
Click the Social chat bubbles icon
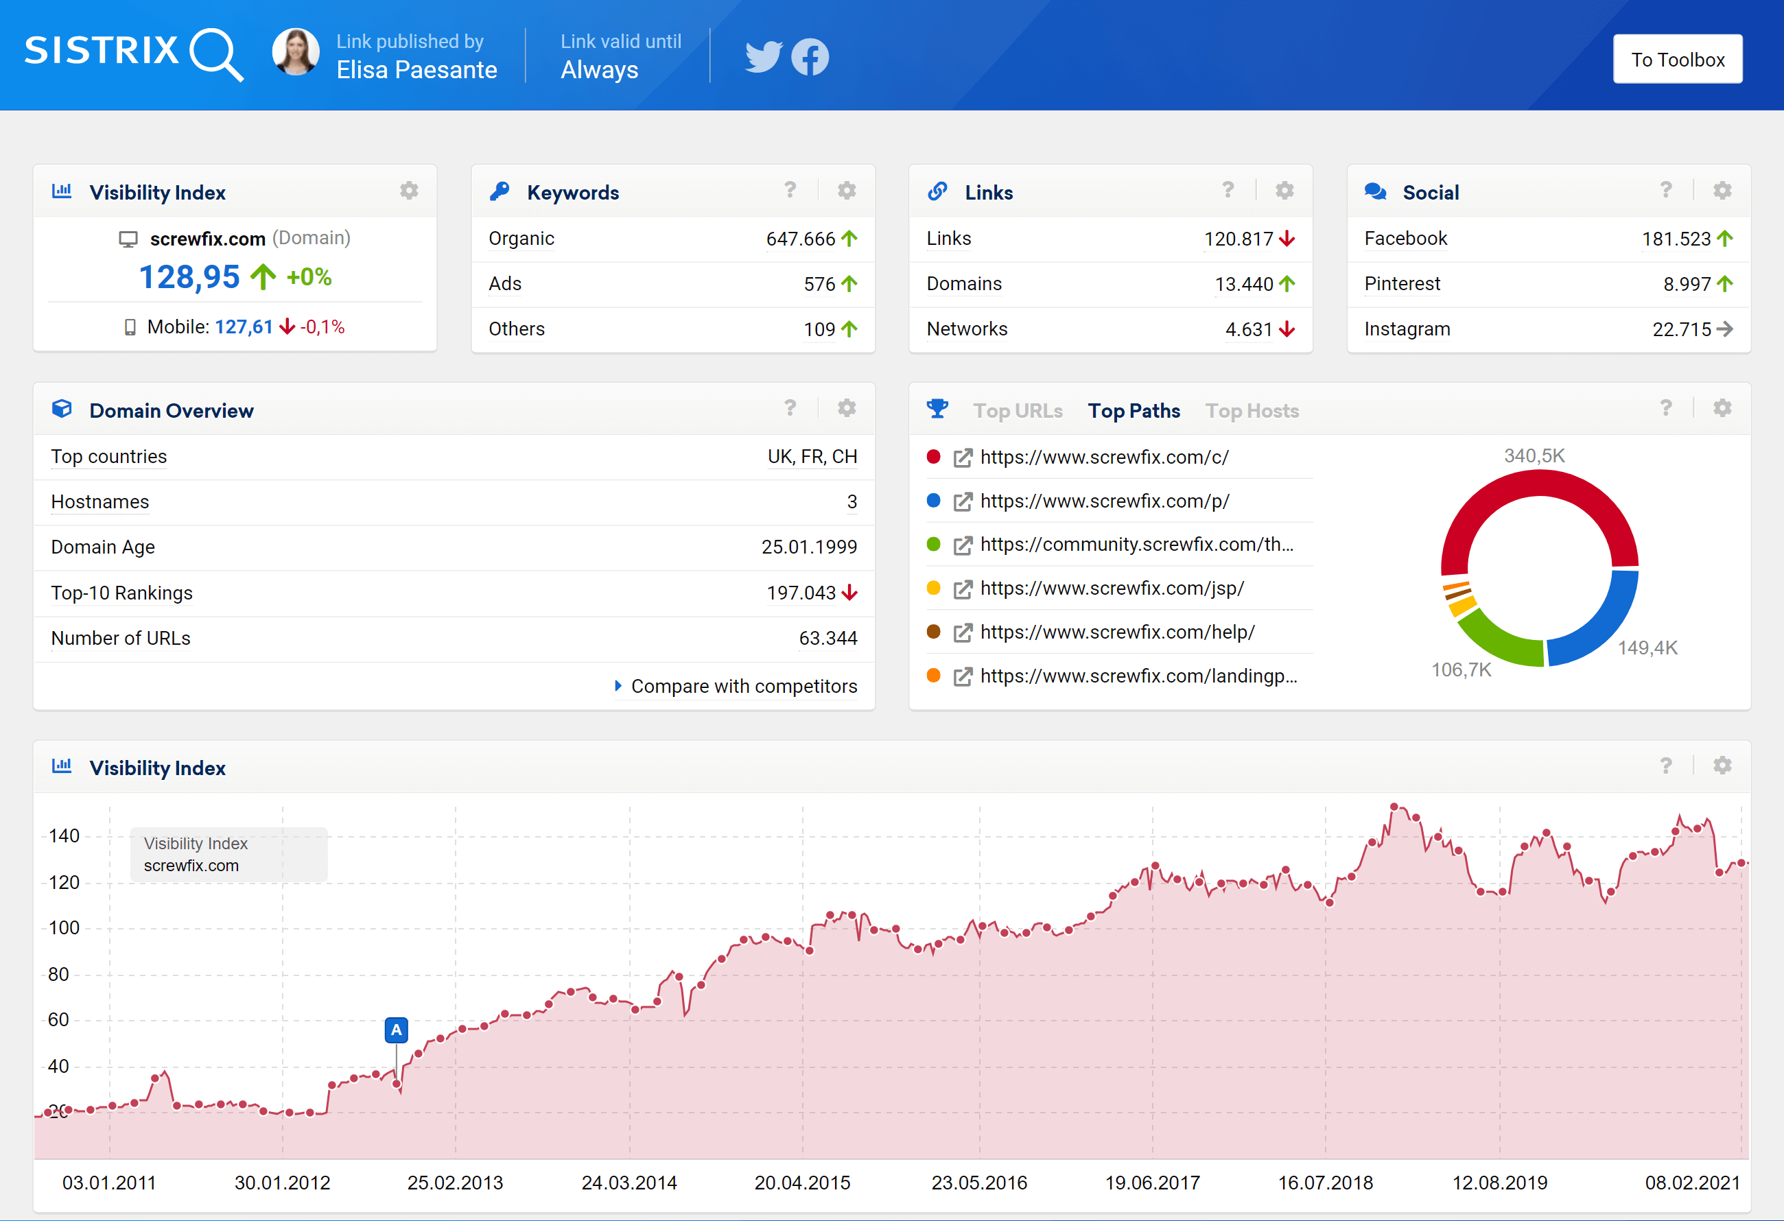tap(1376, 191)
